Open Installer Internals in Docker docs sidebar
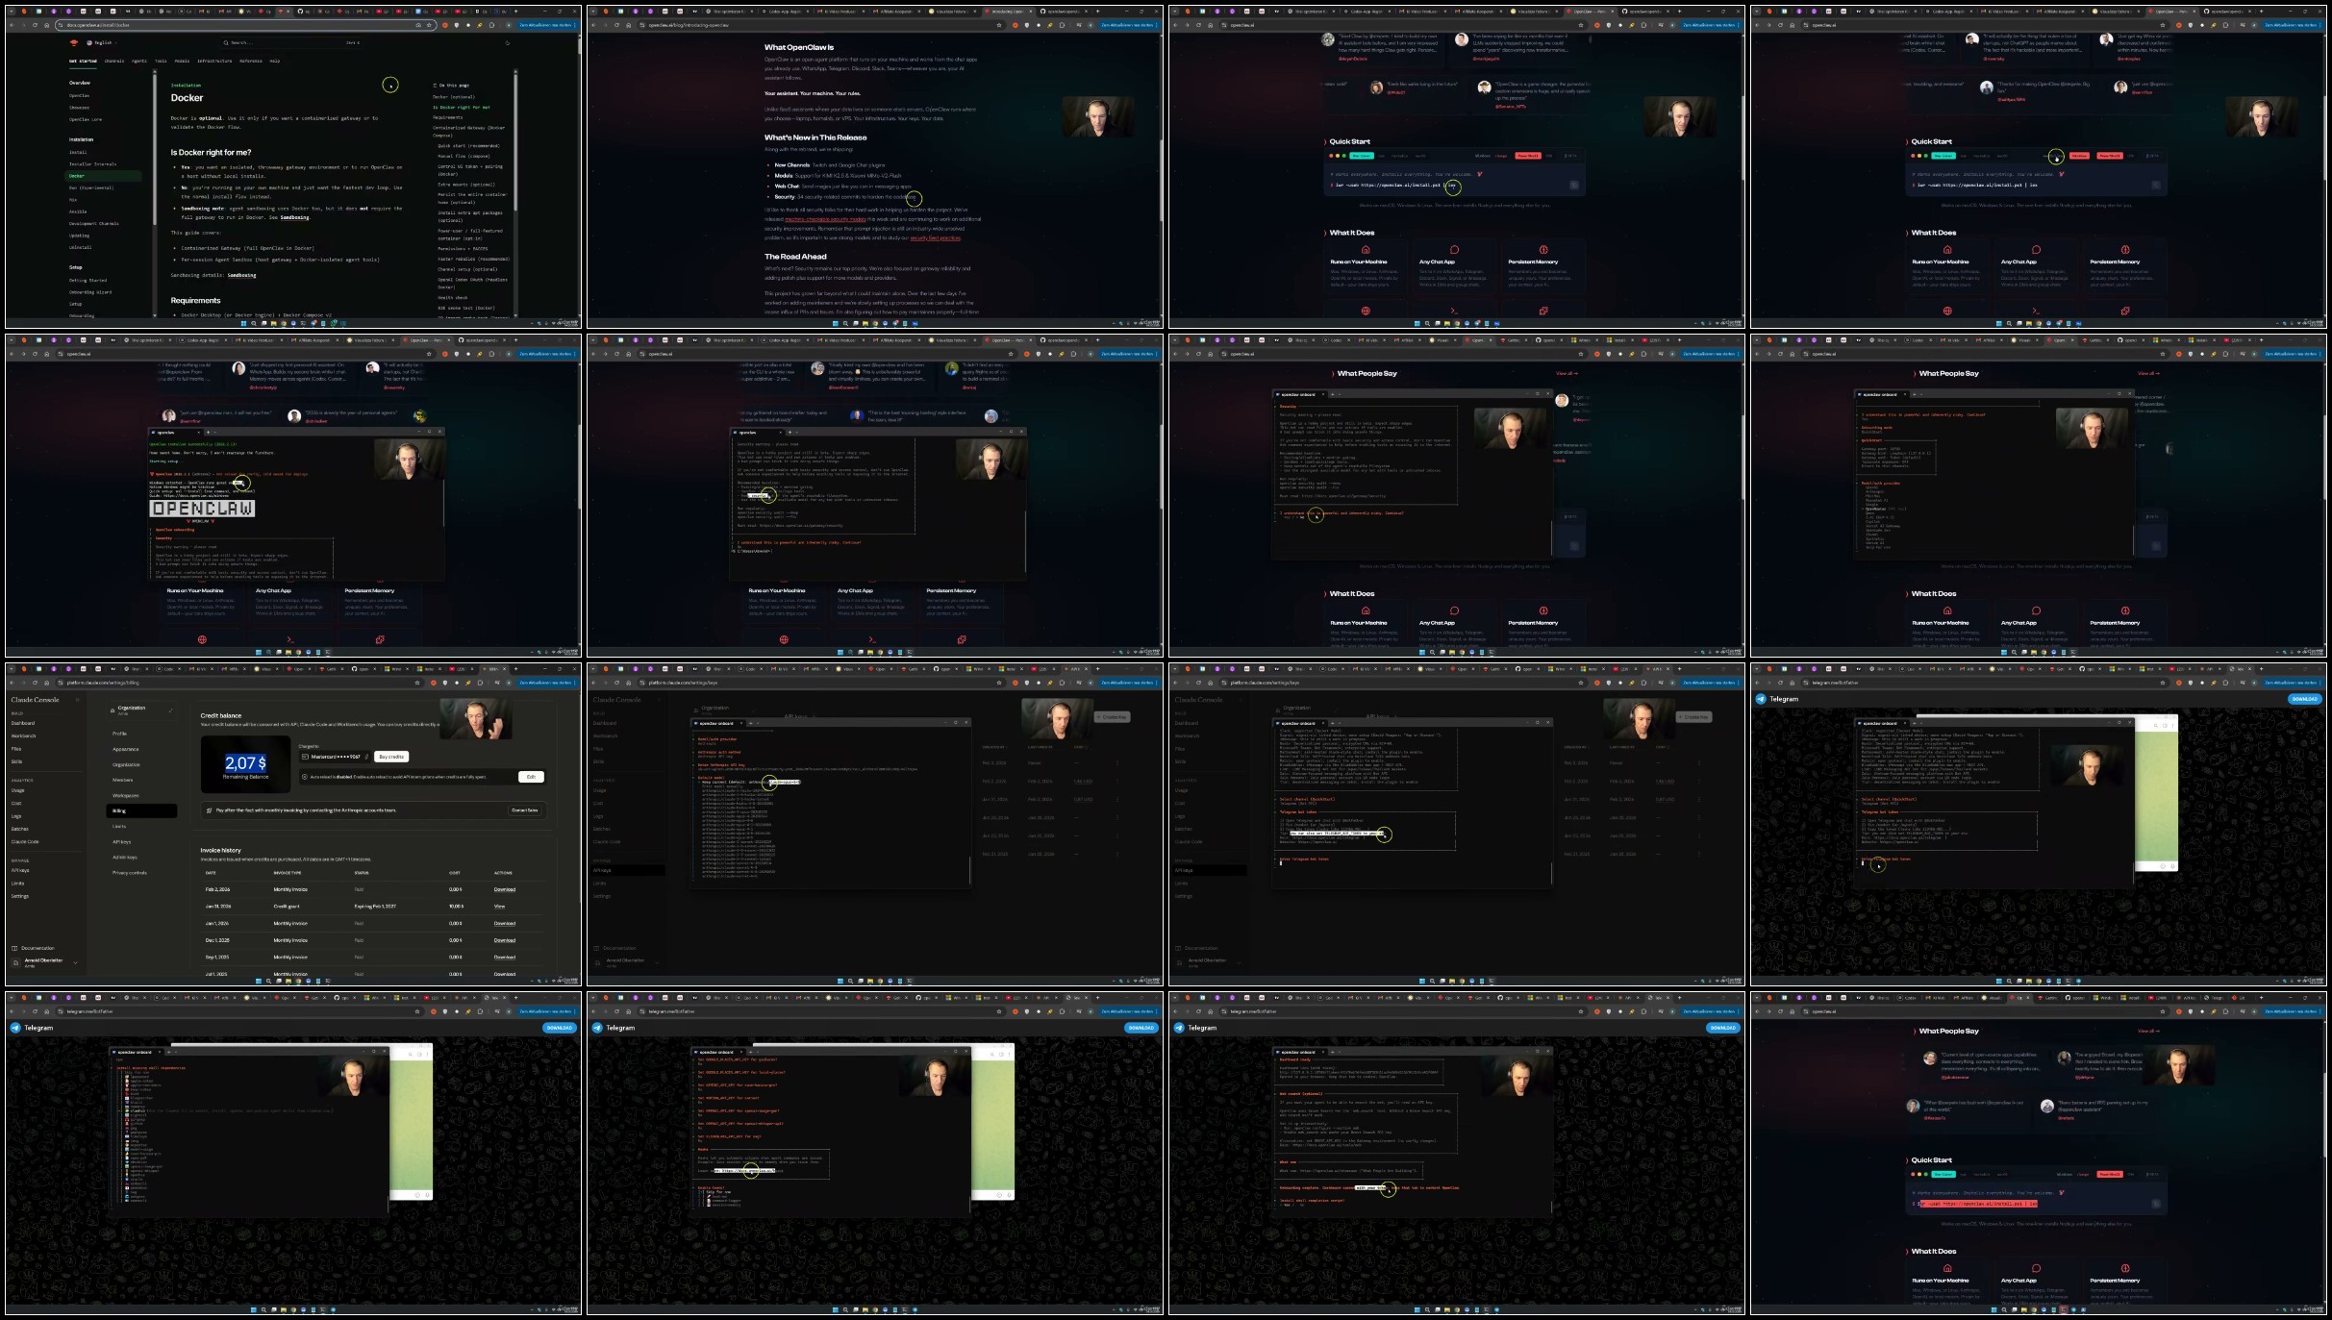This screenshot has height=1320, width=2332. click(92, 163)
